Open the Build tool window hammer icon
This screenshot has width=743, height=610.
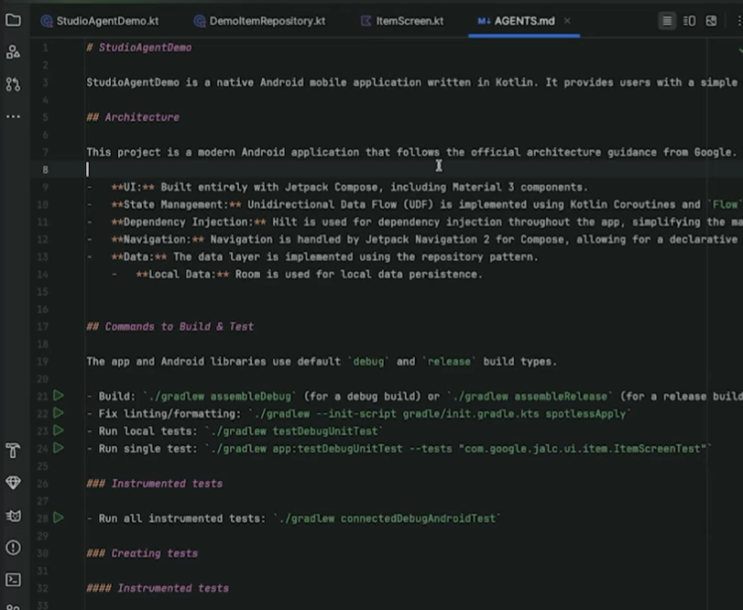pyautogui.click(x=13, y=452)
